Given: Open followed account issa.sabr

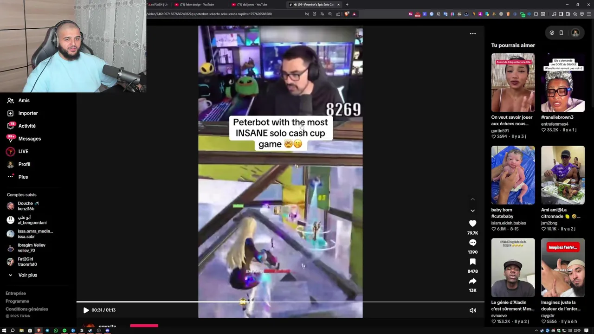Looking at the screenshot, I should click(x=30, y=234).
